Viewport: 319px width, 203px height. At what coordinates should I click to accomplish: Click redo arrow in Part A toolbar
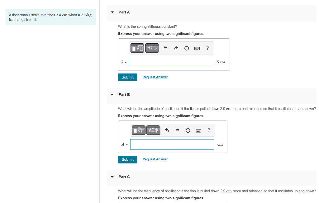pos(176,48)
